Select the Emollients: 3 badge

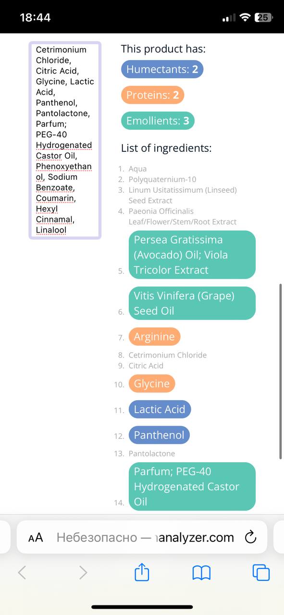158,121
